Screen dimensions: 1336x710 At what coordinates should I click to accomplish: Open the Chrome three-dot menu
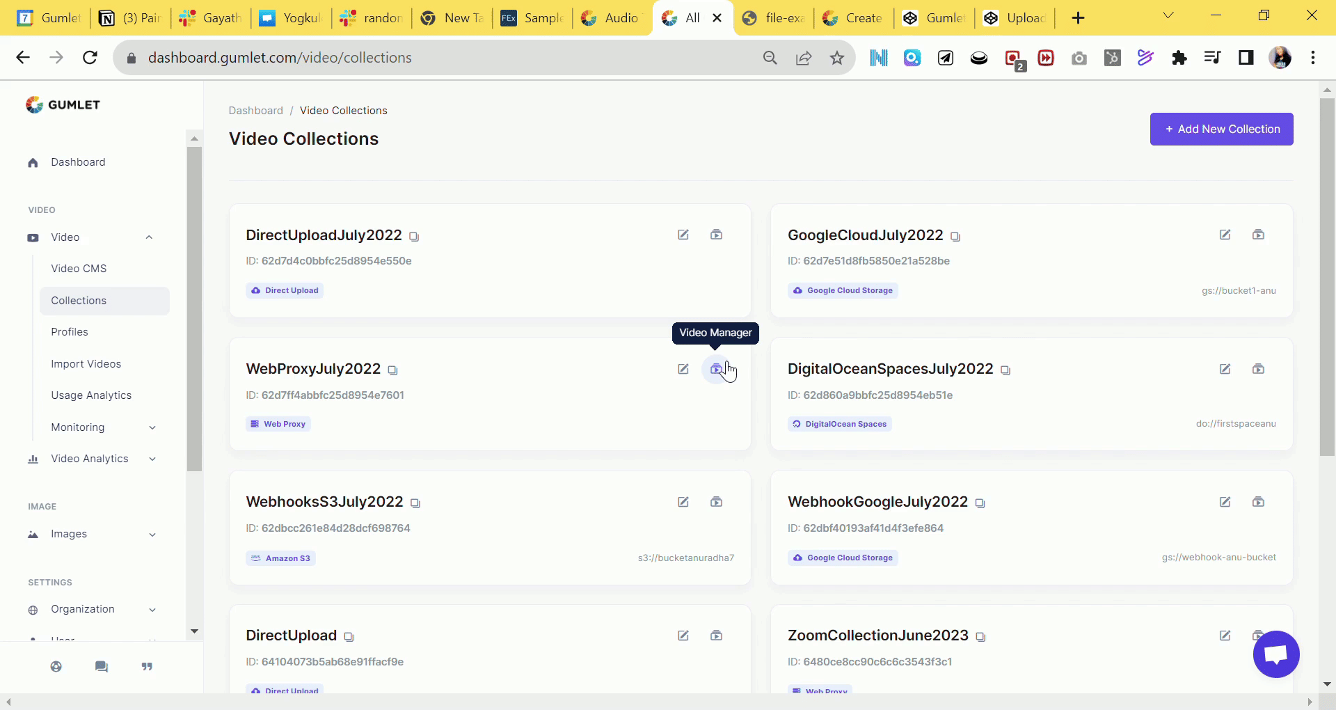tap(1313, 58)
